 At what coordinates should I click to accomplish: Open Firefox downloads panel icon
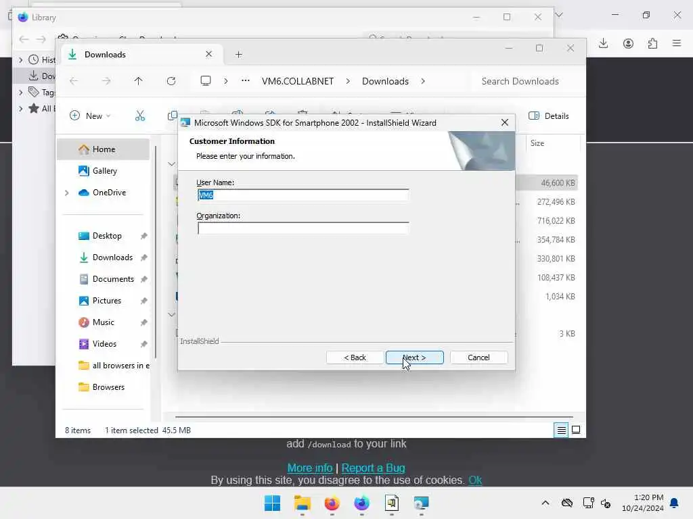[x=603, y=43]
